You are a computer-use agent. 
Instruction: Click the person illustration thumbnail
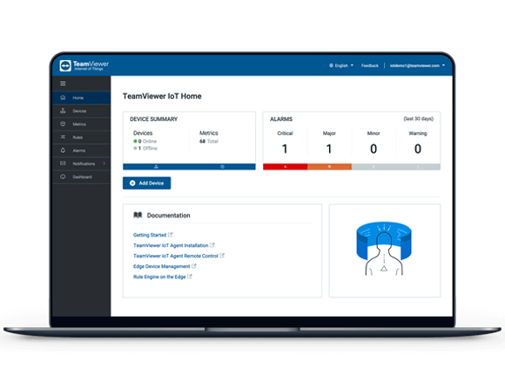pyautogui.click(x=384, y=250)
